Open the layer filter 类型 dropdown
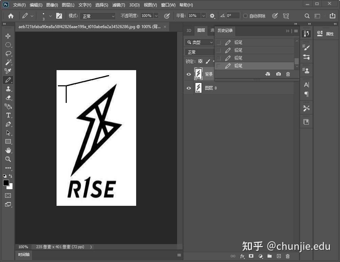Viewport: 340px width, 262px height. click(x=200, y=42)
